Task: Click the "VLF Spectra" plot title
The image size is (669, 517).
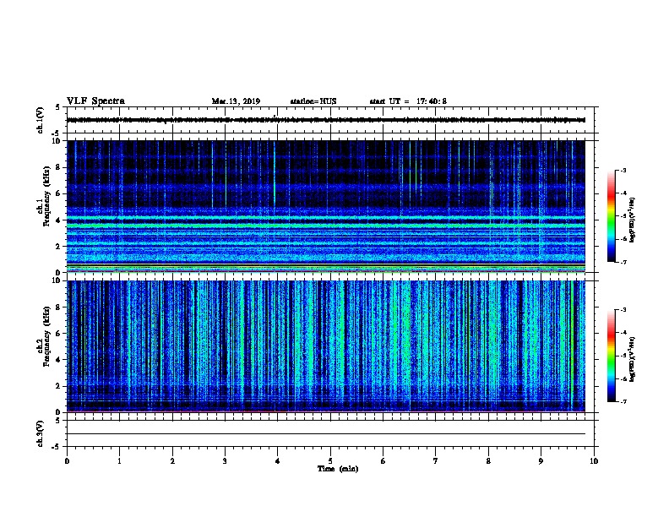Action: point(95,101)
